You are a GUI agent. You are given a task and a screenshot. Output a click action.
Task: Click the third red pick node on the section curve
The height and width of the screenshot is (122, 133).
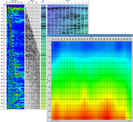coord(76,17)
